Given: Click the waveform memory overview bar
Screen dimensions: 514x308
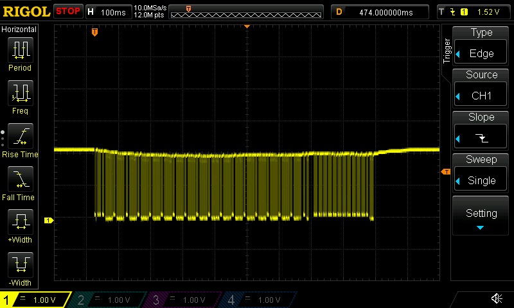Looking at the screenshot, I should 247,12.
